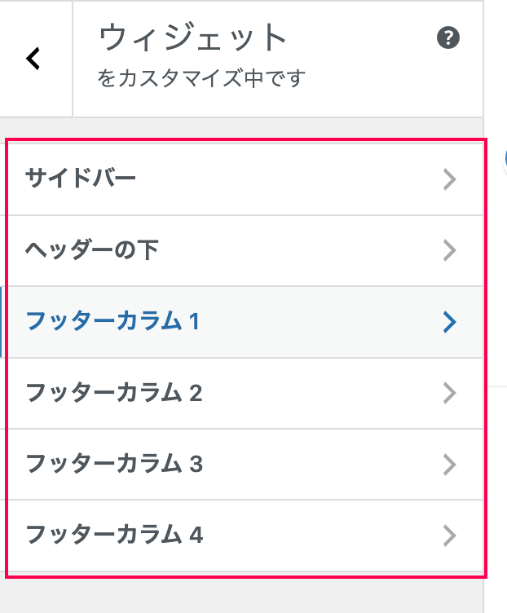Click the をカスタマイズ中です subtitle text
This screenshot has width=507, height=613.
click(201, 77)
